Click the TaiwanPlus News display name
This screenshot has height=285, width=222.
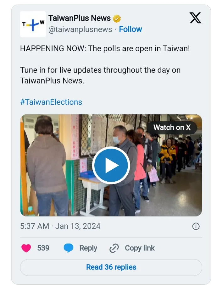coord(80,18)
